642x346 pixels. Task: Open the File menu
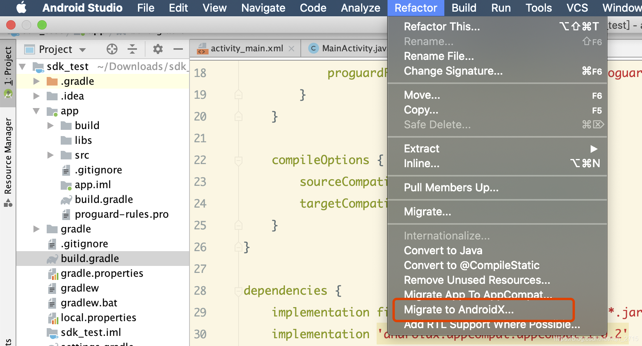click(146, 8)
